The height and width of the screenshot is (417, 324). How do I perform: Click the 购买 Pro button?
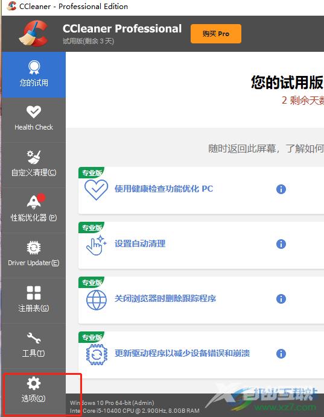[x=216, y=34]
